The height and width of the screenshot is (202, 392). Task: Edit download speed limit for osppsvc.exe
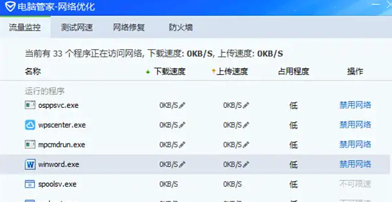click(182, 105)
